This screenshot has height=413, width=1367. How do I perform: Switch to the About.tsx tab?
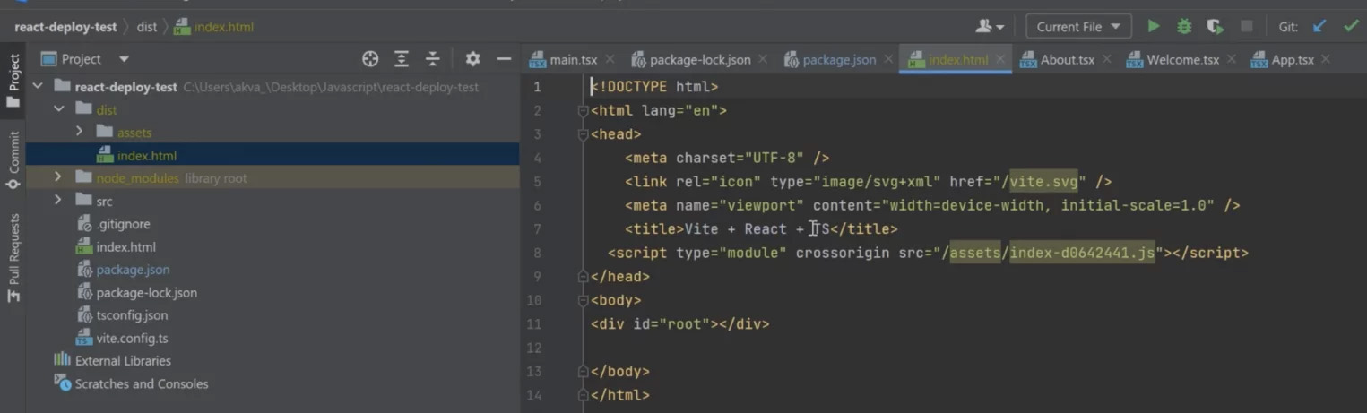tap(1067, 60)
